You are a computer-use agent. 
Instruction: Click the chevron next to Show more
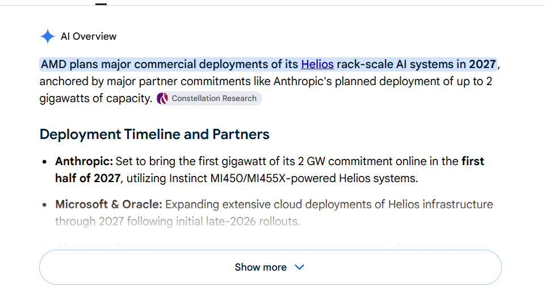tap(299, 267)
